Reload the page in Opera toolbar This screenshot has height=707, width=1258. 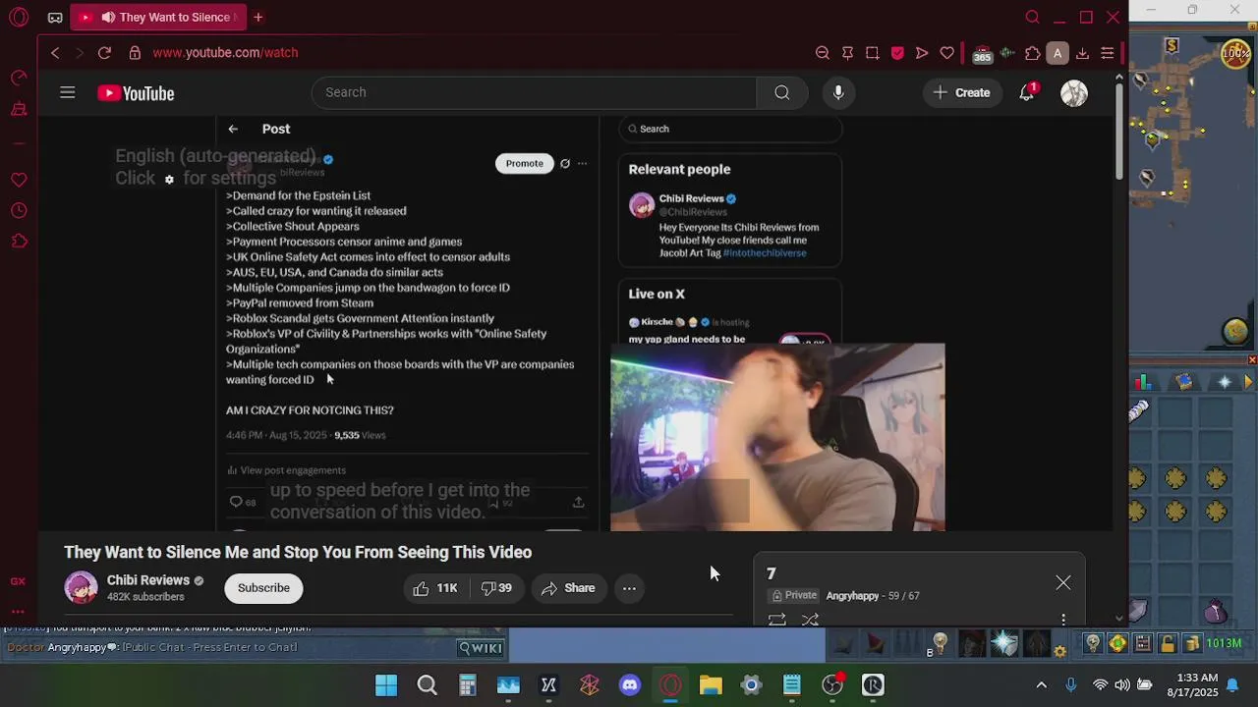[x=104, y=53]
